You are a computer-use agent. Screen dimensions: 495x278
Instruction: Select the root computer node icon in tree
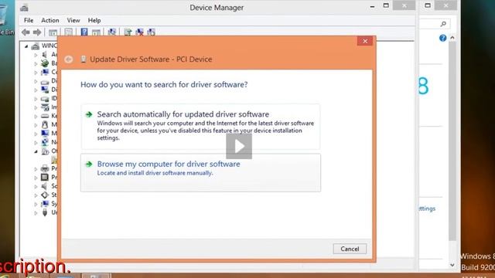coord(36,46)
